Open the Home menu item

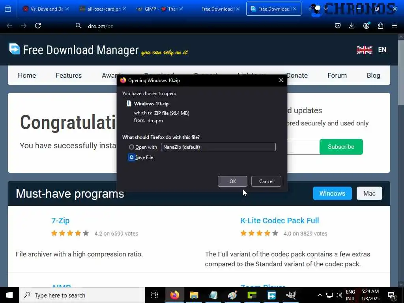click(x=27, y=75)
